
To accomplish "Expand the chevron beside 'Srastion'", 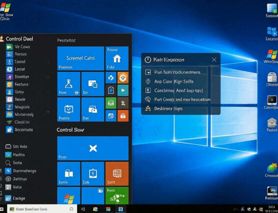I will (48, 77).
